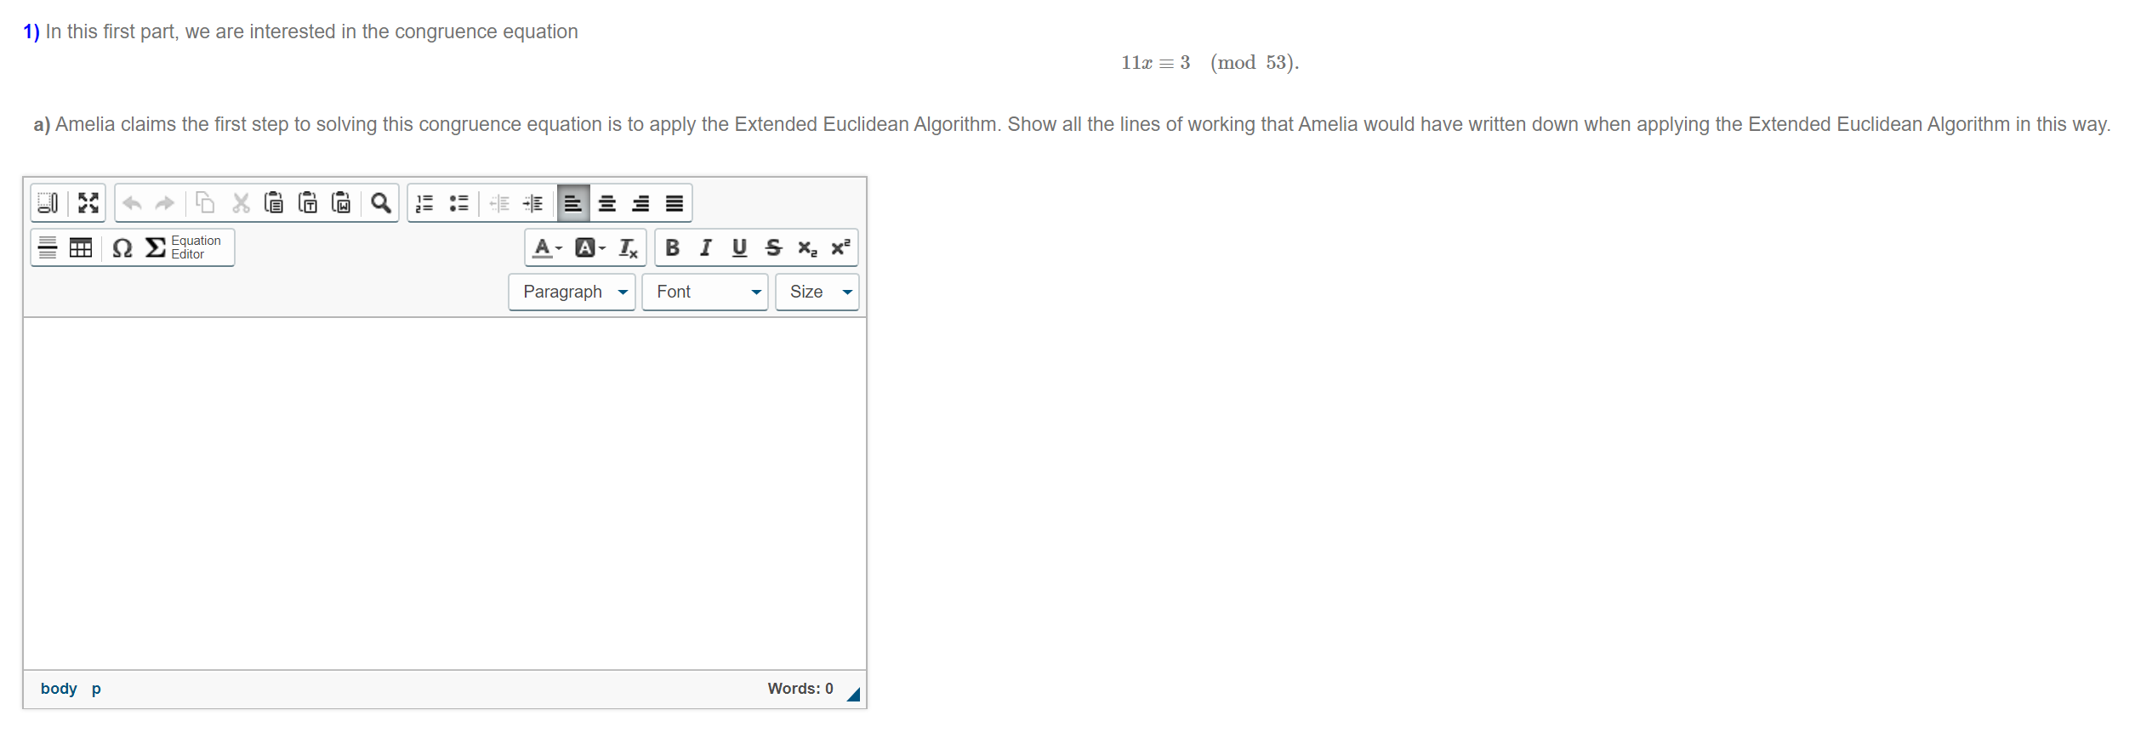Align text to the left

coord(573,203)
